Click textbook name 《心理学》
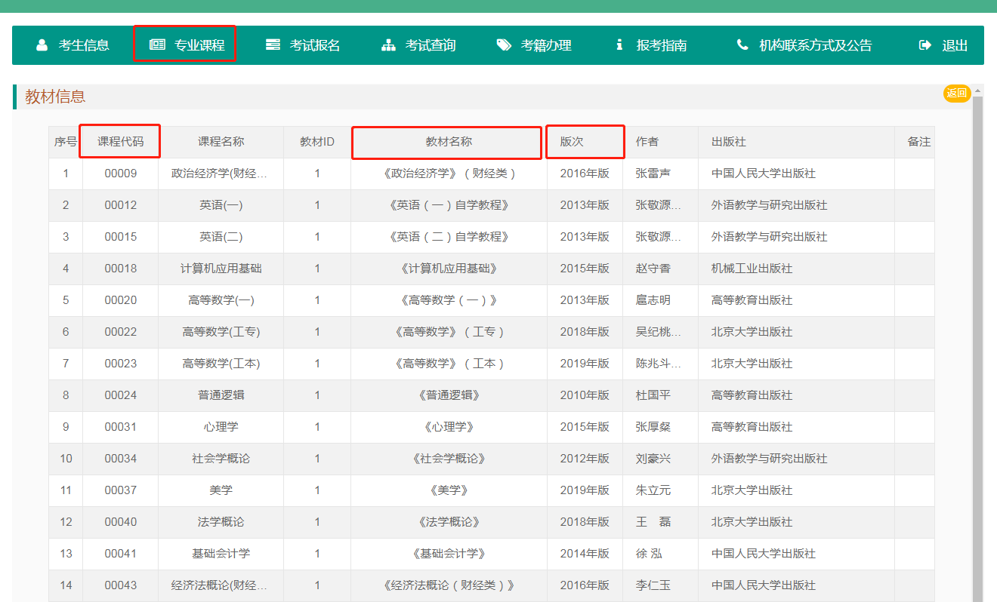The height and width of the screenshot is (602, 997). 449,427
